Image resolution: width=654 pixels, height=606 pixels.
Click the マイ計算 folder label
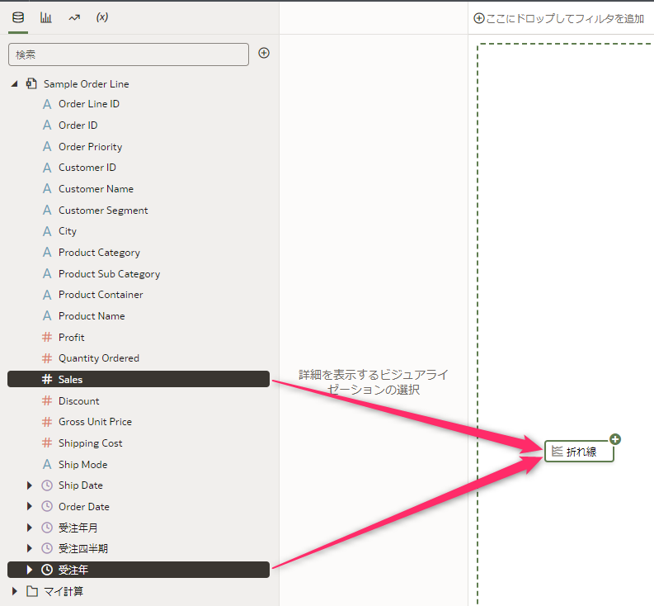click(x=64, y=591)
